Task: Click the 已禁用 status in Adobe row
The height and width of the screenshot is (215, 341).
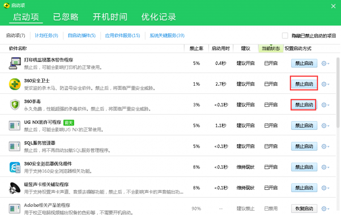Action: click(271, 209)
